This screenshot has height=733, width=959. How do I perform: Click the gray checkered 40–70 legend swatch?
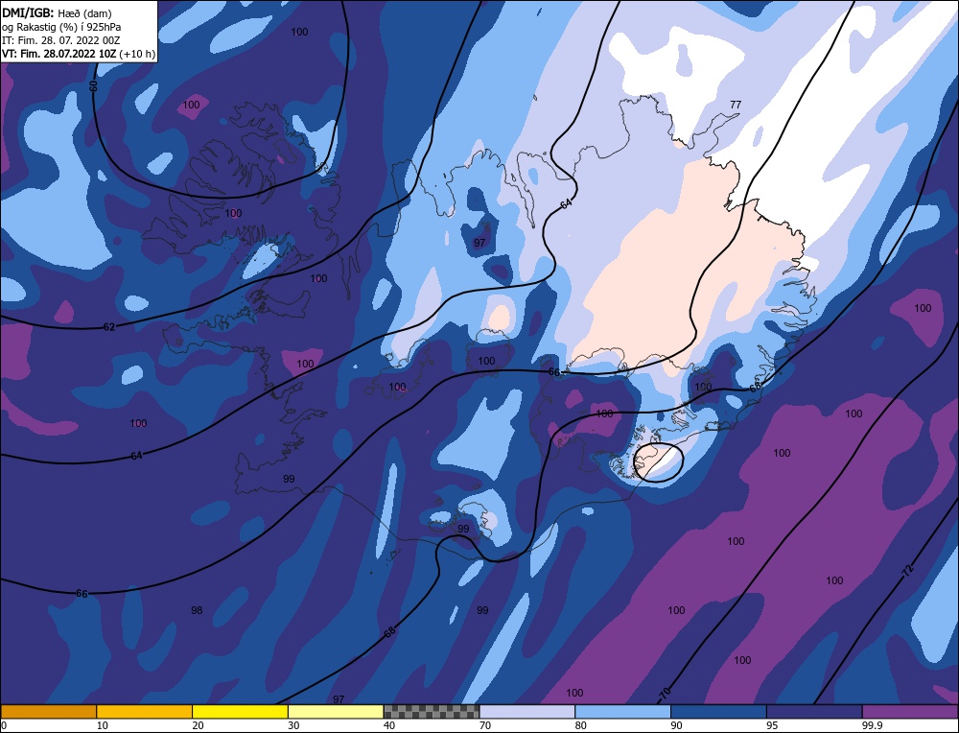pos(432,711)
